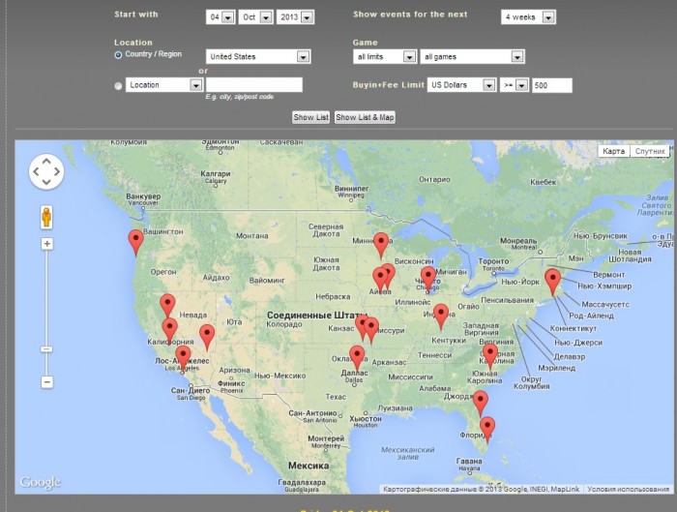
Task: Click the northern California marker near Nevada
Action: tap(167, 307)
